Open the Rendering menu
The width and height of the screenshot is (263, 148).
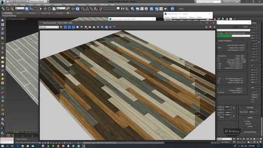pos(82,5)
